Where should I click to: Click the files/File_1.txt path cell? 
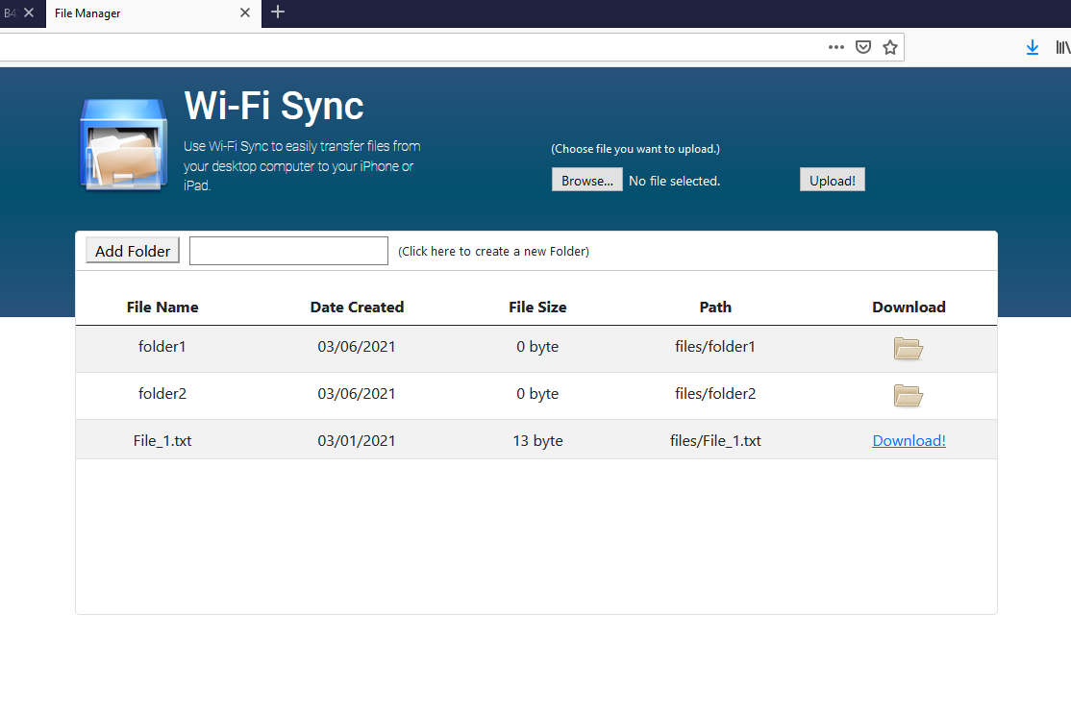[715, 441]
